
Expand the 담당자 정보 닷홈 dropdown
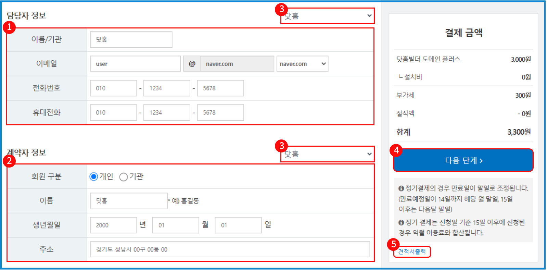328,16
